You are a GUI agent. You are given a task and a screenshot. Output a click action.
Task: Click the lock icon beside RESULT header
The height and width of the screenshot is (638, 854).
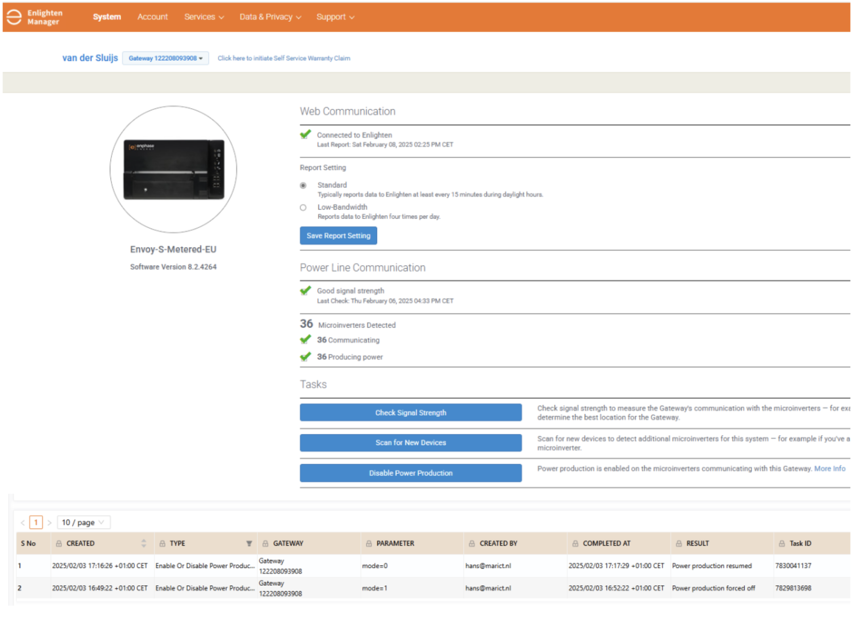pyautogui.click(x=678, y=543)
